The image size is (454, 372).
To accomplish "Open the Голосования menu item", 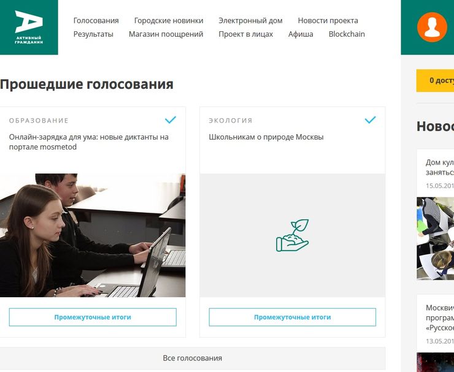I will [96, 21].
